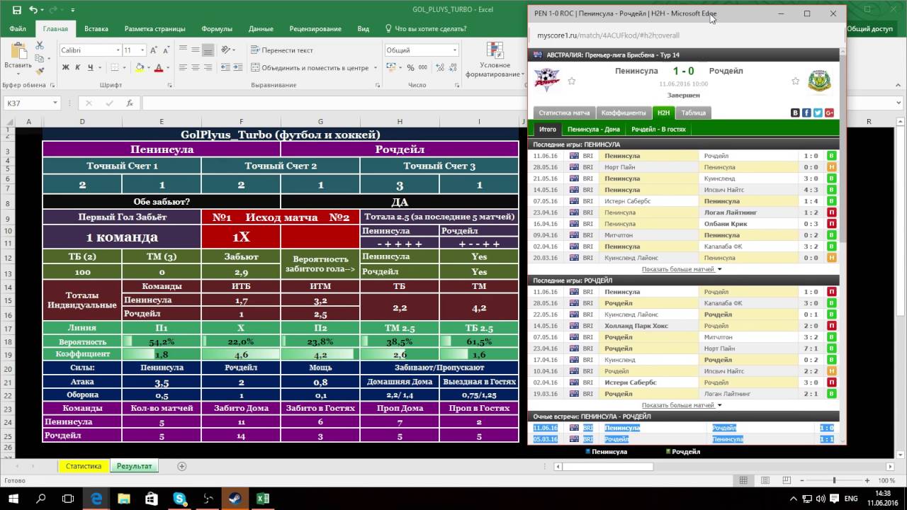Click the yellow fill color bucket
This screenshot has width=907, height=510.
coord(139,68)
